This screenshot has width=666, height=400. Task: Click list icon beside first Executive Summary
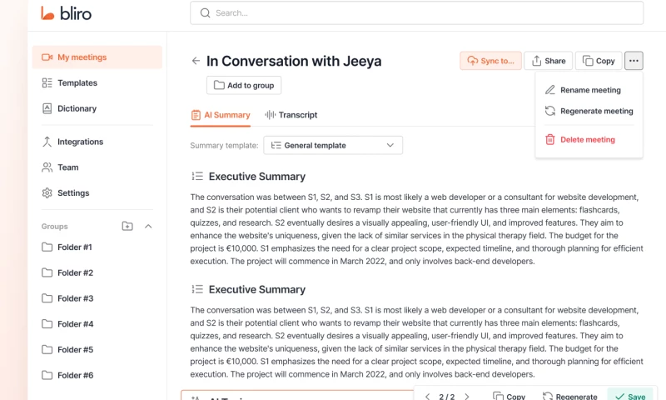tap(197, 176)
